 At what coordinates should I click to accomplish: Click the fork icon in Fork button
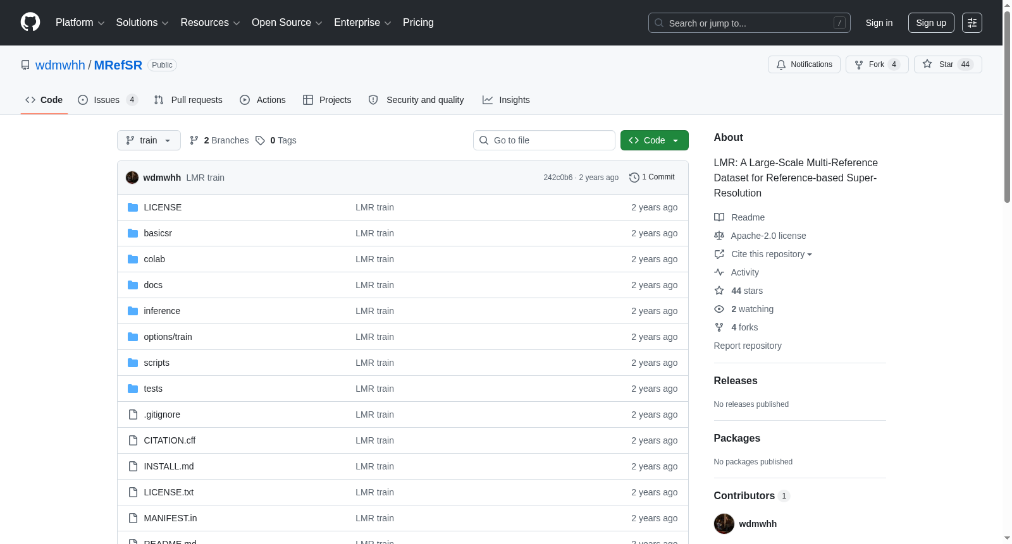point(859,64)
